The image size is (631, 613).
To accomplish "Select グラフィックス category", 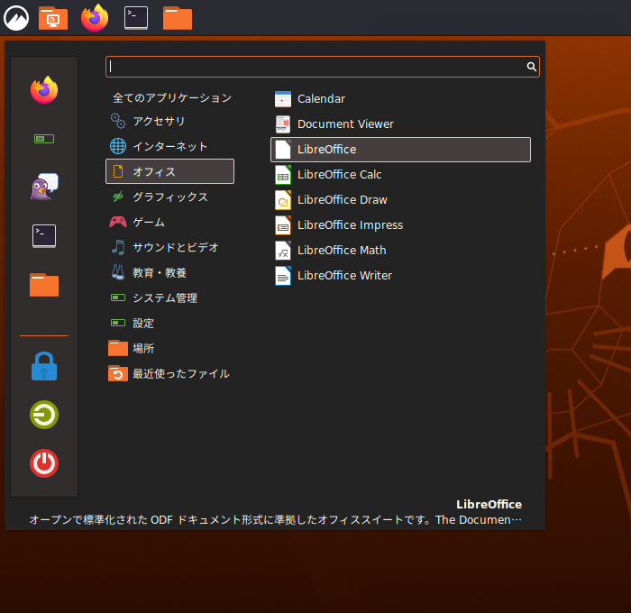I will coord(169,197).
